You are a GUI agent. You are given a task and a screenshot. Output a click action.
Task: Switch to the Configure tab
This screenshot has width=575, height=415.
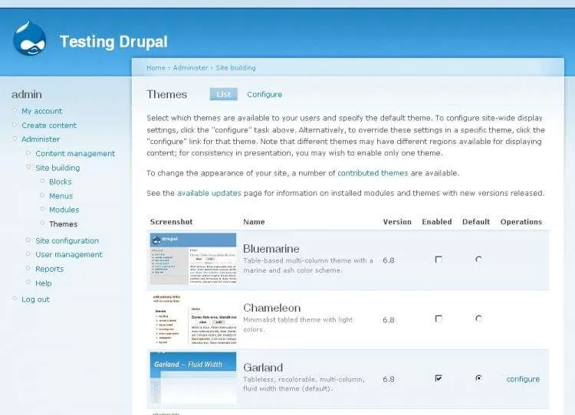click(264, 94)
